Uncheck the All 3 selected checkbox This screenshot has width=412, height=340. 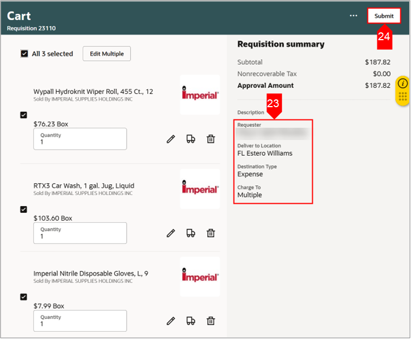[25, 54]
